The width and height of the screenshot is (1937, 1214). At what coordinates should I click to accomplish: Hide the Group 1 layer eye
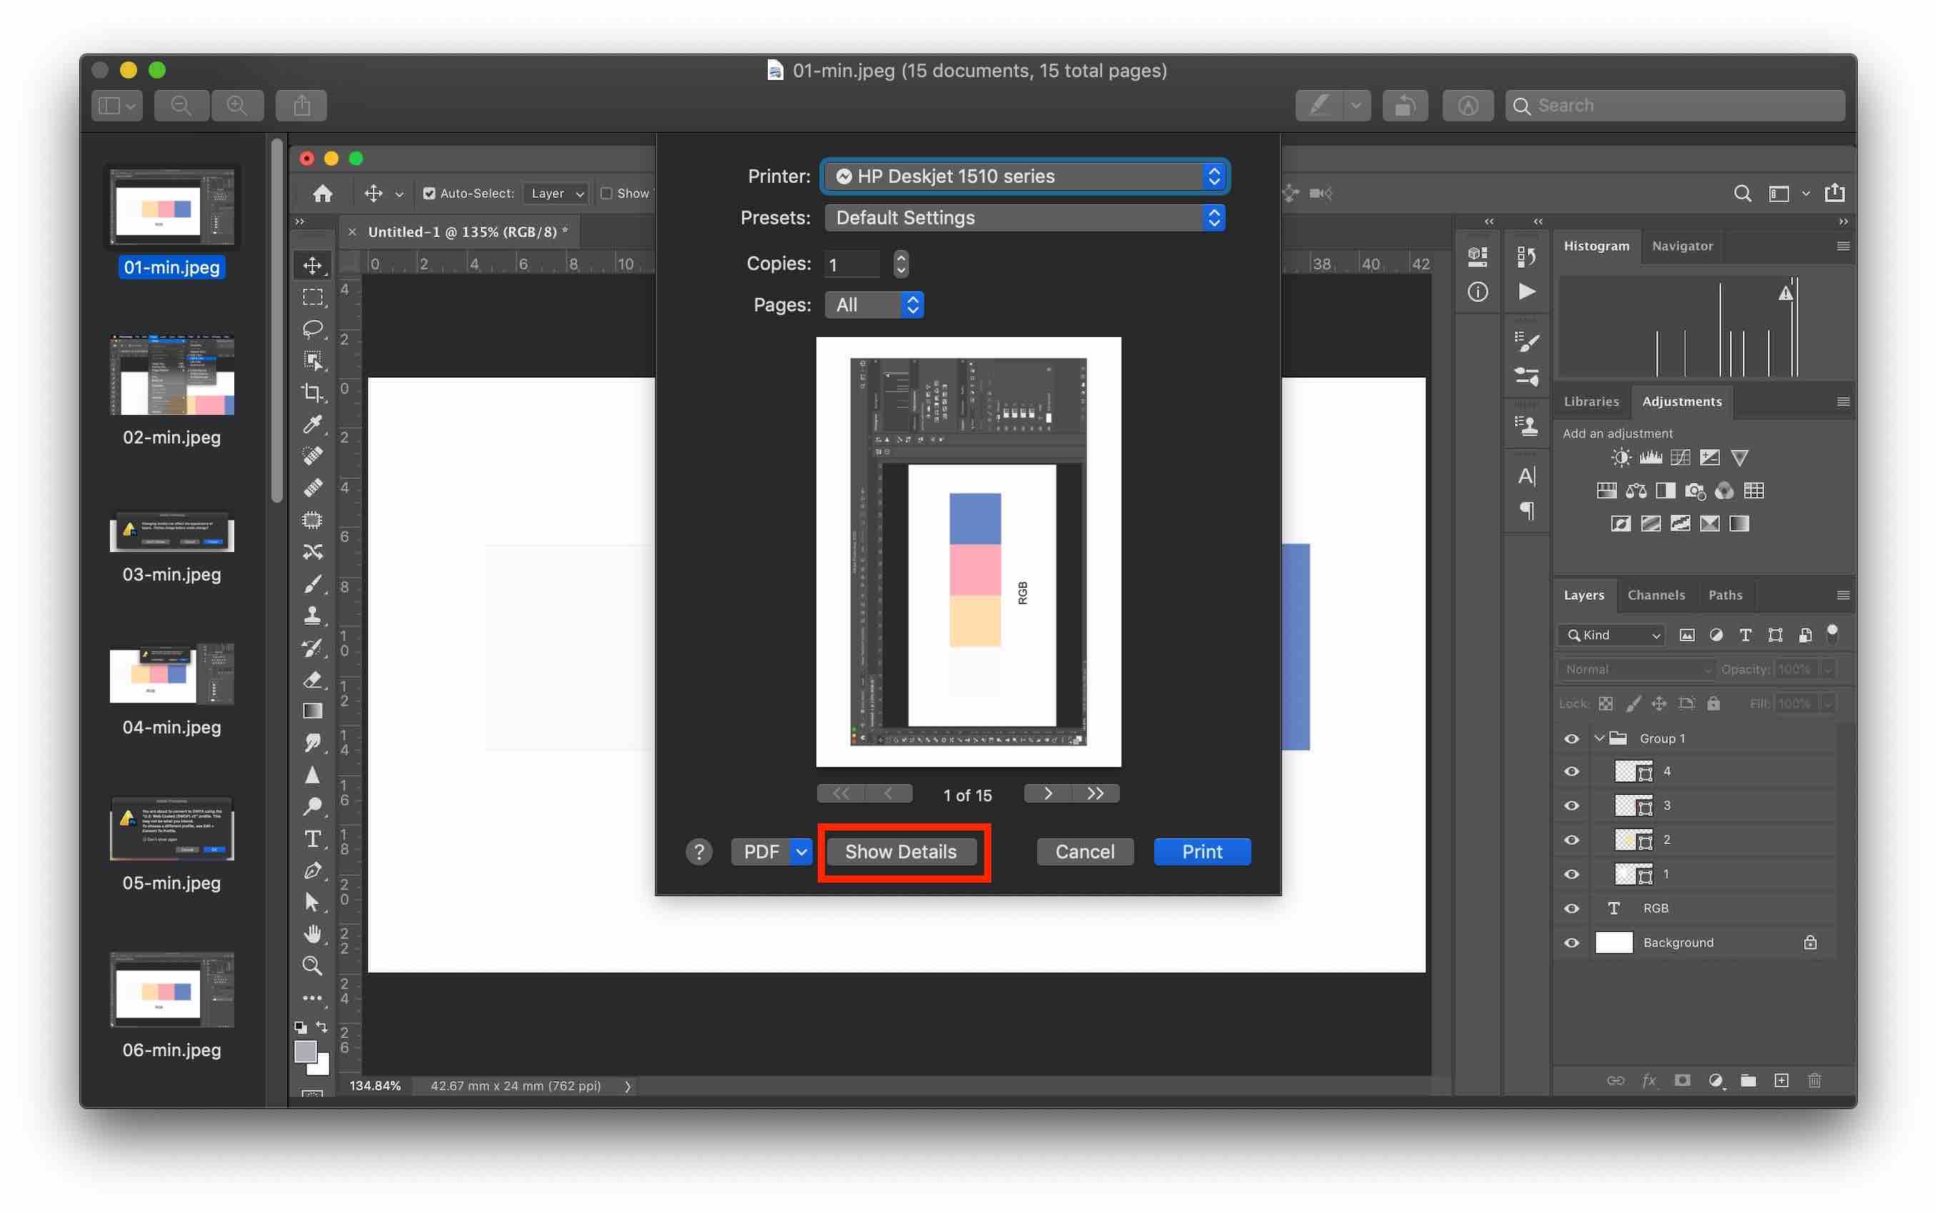1571,738
